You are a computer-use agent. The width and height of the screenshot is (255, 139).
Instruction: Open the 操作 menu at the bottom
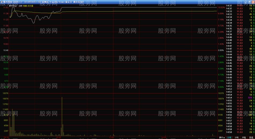(x=222, y=138)
